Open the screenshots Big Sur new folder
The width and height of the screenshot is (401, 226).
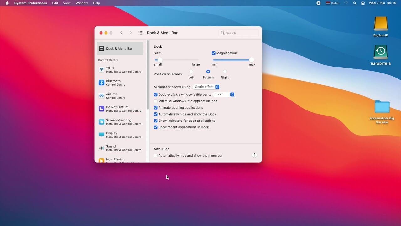click(x=382, y=107)
